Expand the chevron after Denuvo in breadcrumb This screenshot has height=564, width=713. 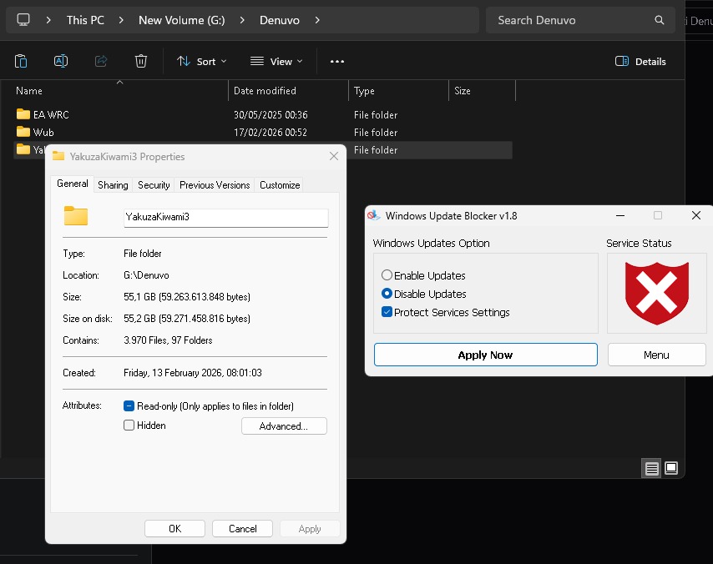click(x=317, y=20)
